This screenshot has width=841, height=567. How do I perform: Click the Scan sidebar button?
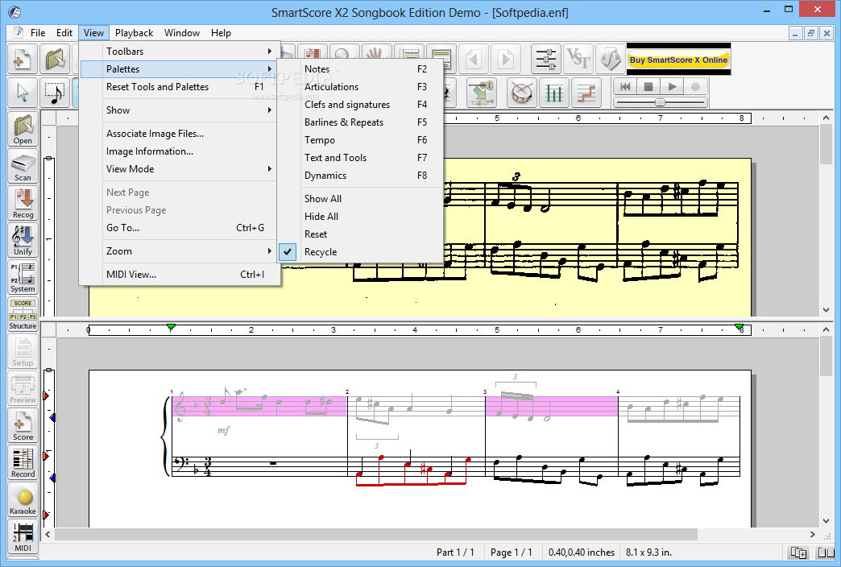(x=23, y=166)
